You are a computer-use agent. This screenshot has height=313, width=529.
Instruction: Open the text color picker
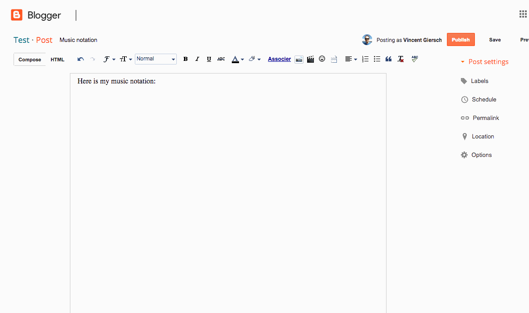point(238,59)
